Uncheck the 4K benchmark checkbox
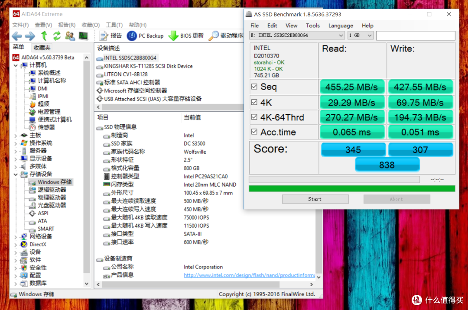The height and width of the screenshot is (310, 468). point(254,102)
